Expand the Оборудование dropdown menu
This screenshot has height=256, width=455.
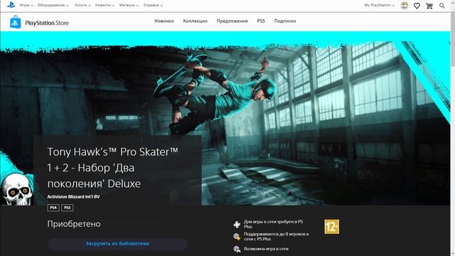pos(53,5)
